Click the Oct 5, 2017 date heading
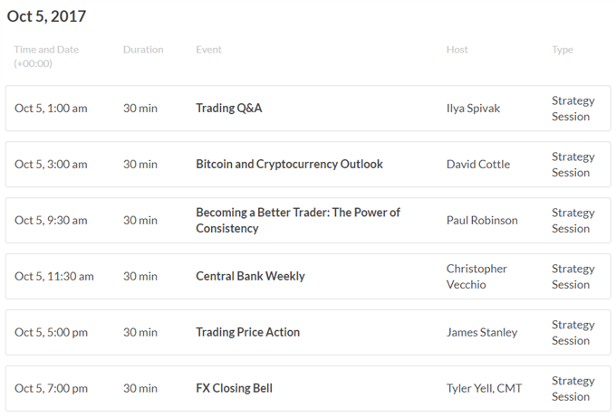The width and height of the screenshot is (616, 417). click(46, 16)
